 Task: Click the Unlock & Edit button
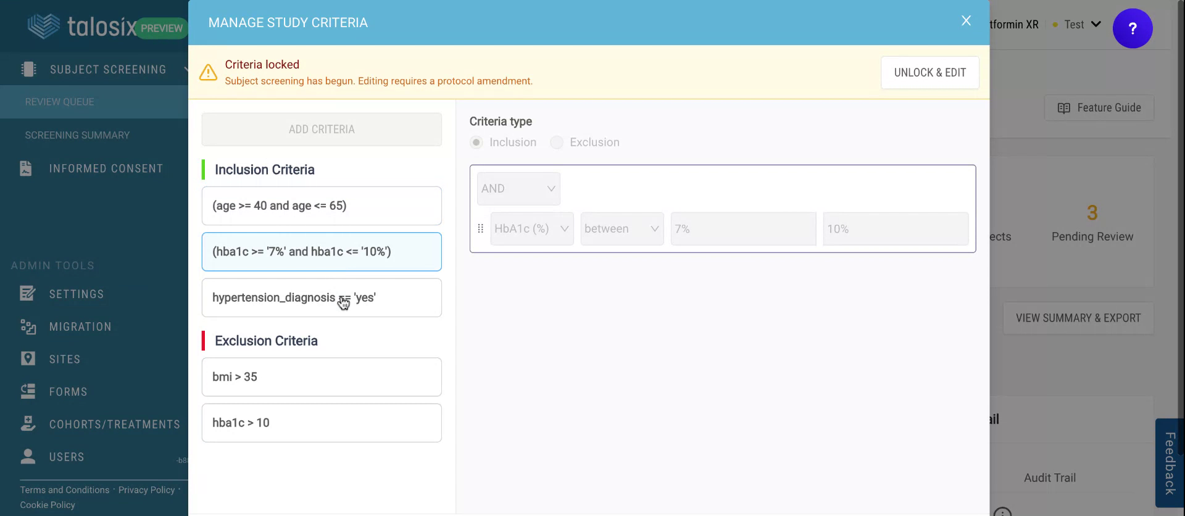[x=929, y=73]
